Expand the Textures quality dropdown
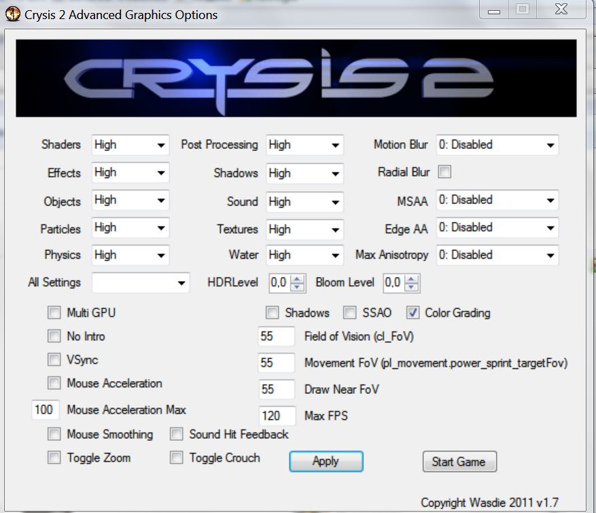Viewport: 596px width, 513px height. 304,229
